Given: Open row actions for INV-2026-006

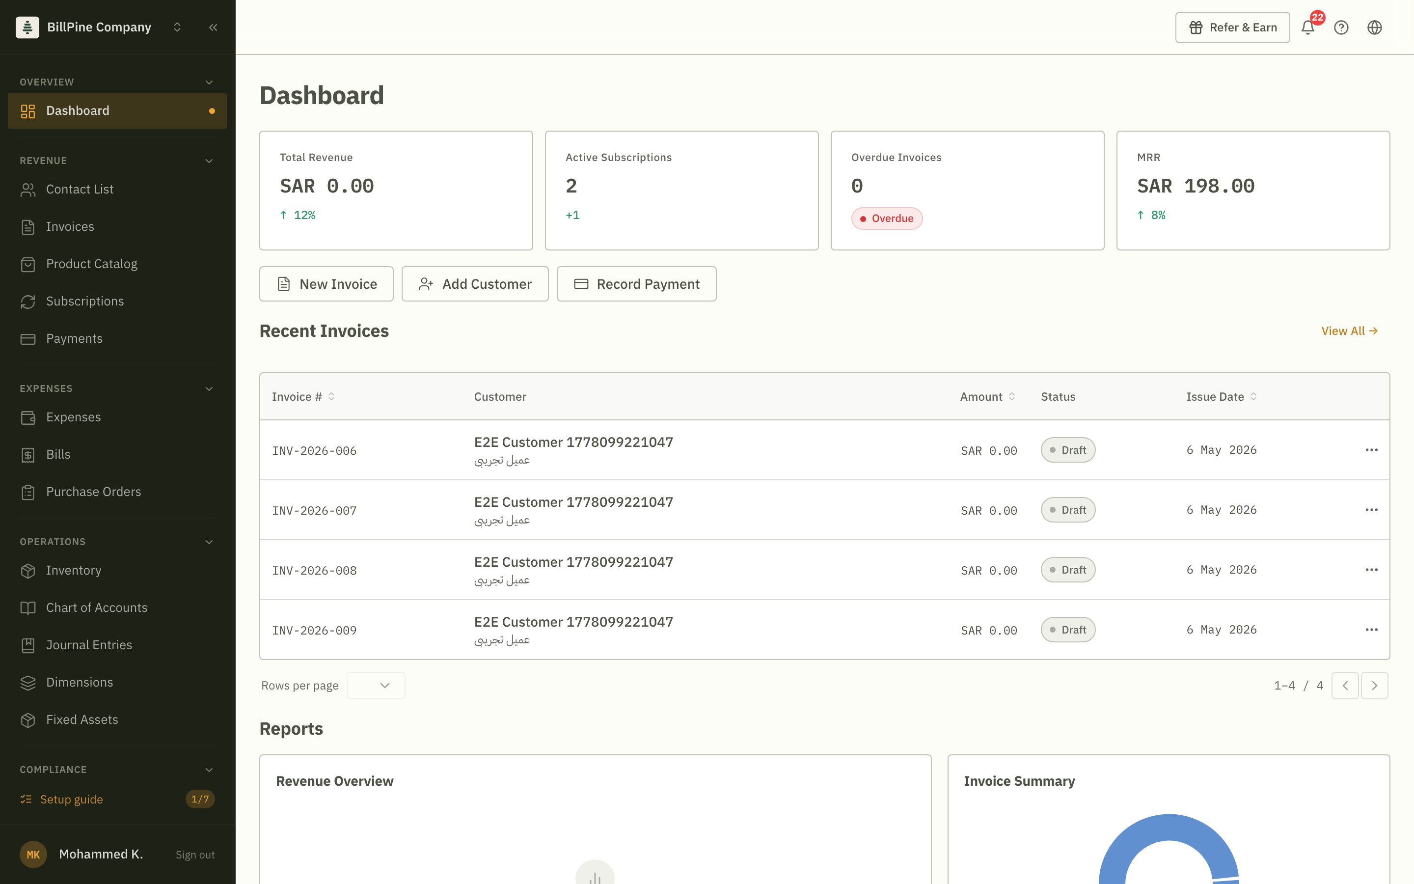Looking at the screenshot, I should point(1371,449).
